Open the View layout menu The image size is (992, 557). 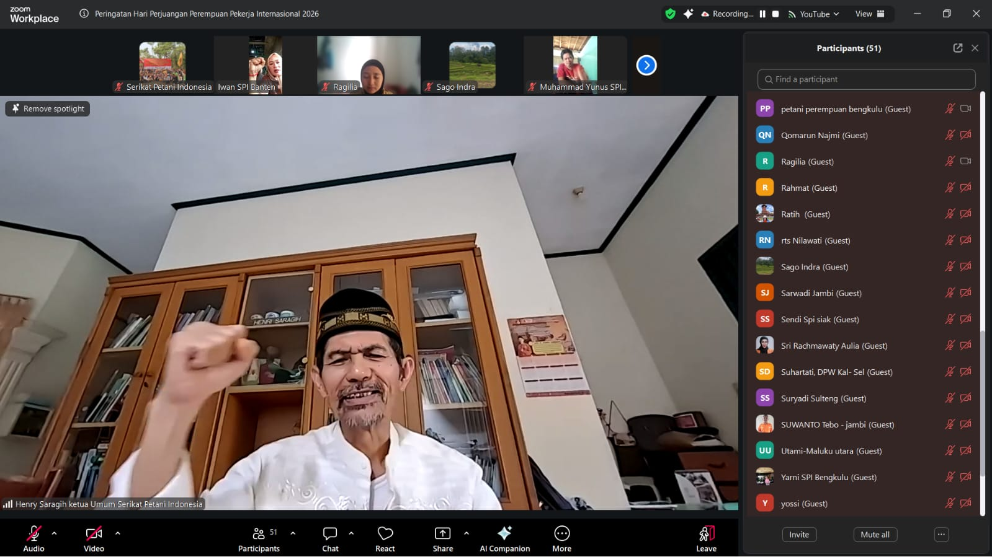[x=870, y=14]
